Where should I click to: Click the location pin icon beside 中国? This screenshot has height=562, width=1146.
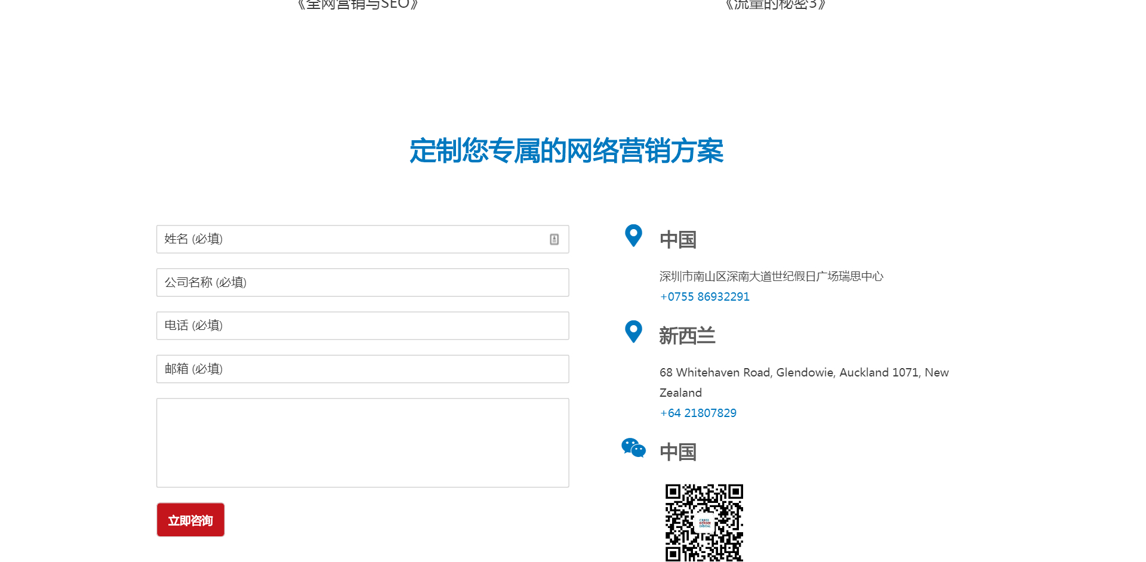(633, 236)
